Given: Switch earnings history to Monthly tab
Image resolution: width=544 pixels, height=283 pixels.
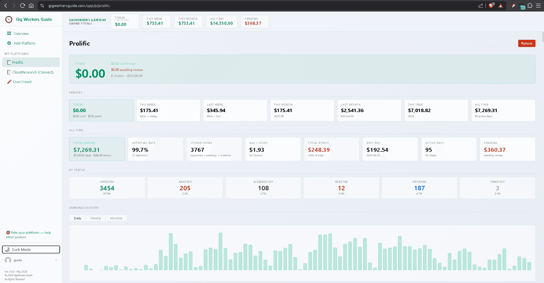Looking at the screenshot, I should click(x=116, y=218).
